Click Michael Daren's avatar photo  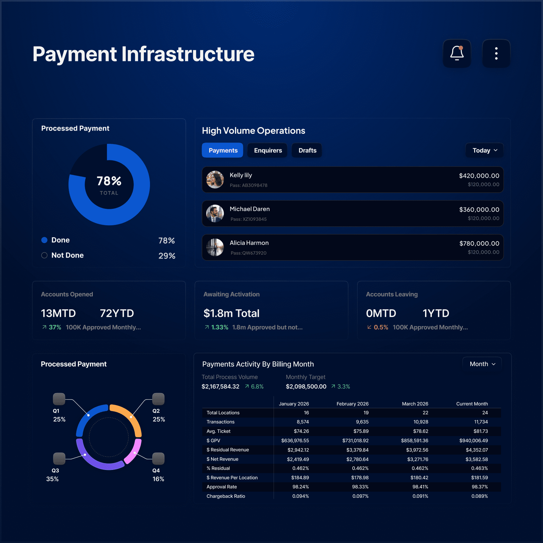click(215, 213)
